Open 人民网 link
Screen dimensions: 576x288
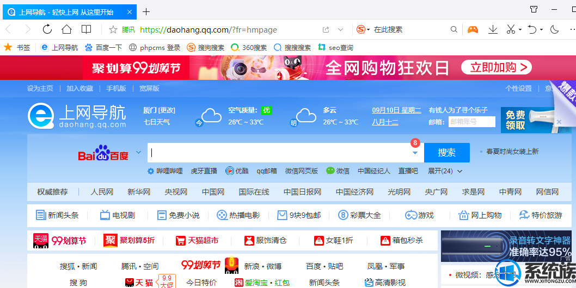pos(102,192)
